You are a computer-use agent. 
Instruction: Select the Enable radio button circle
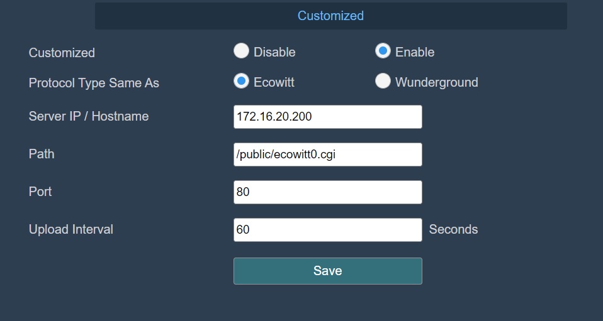[383, 51]
